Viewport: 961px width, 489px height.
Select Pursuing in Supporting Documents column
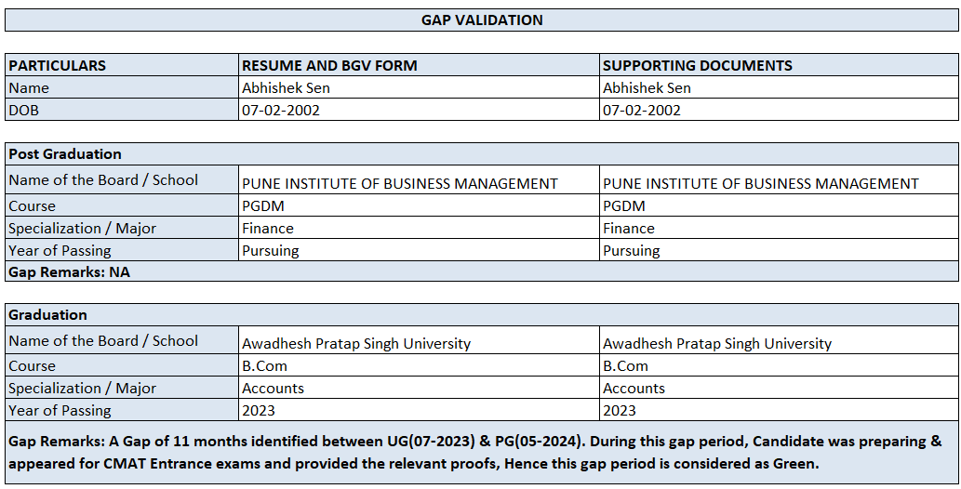point(632,250)
